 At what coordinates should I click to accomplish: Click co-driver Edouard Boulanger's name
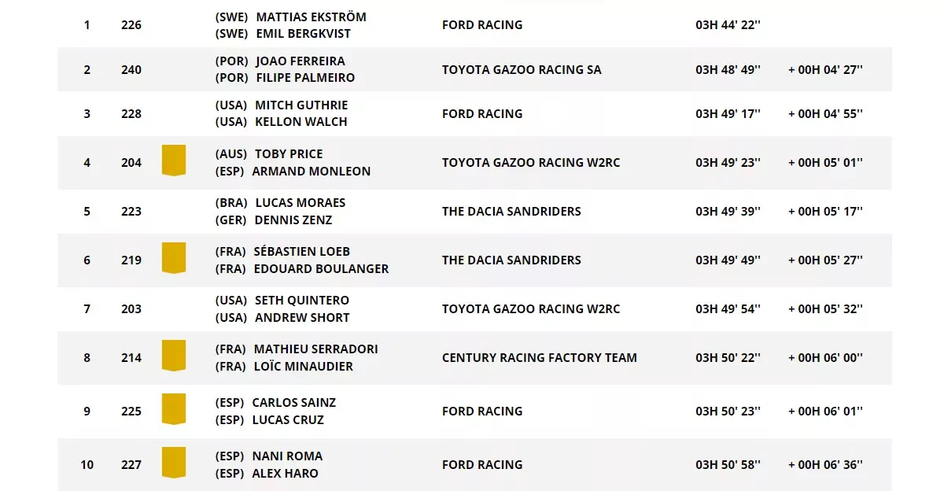coord(321,268)
